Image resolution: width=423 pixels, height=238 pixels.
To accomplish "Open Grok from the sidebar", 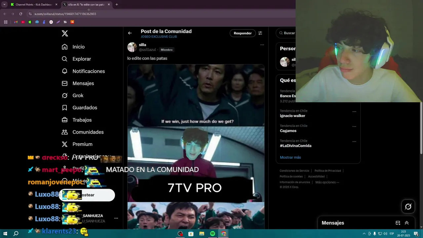I will 72,96.
